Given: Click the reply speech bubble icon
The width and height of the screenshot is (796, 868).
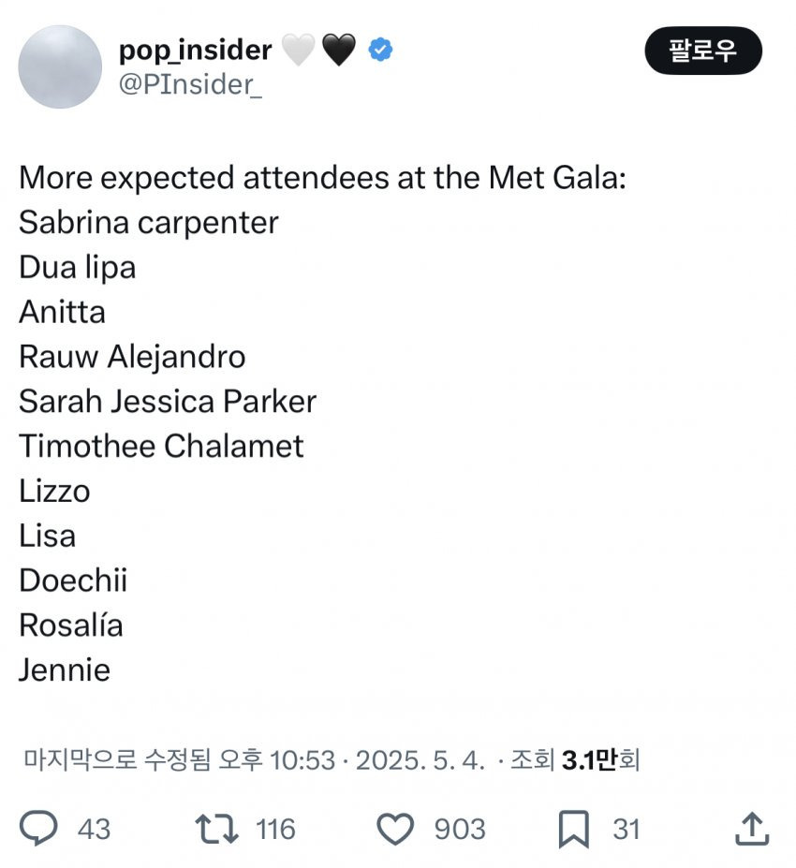Looking at the screenshot, I should pyautogui.click(x=38, y=828).
